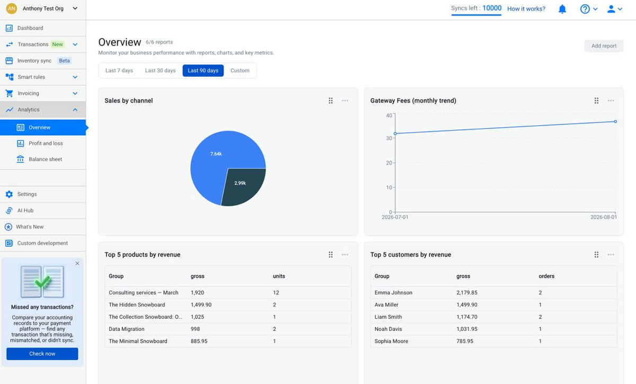This screenshot has height=384, width=636.
Task: Click the Profit and loss chart icon
Action: [x=21, y=143]
